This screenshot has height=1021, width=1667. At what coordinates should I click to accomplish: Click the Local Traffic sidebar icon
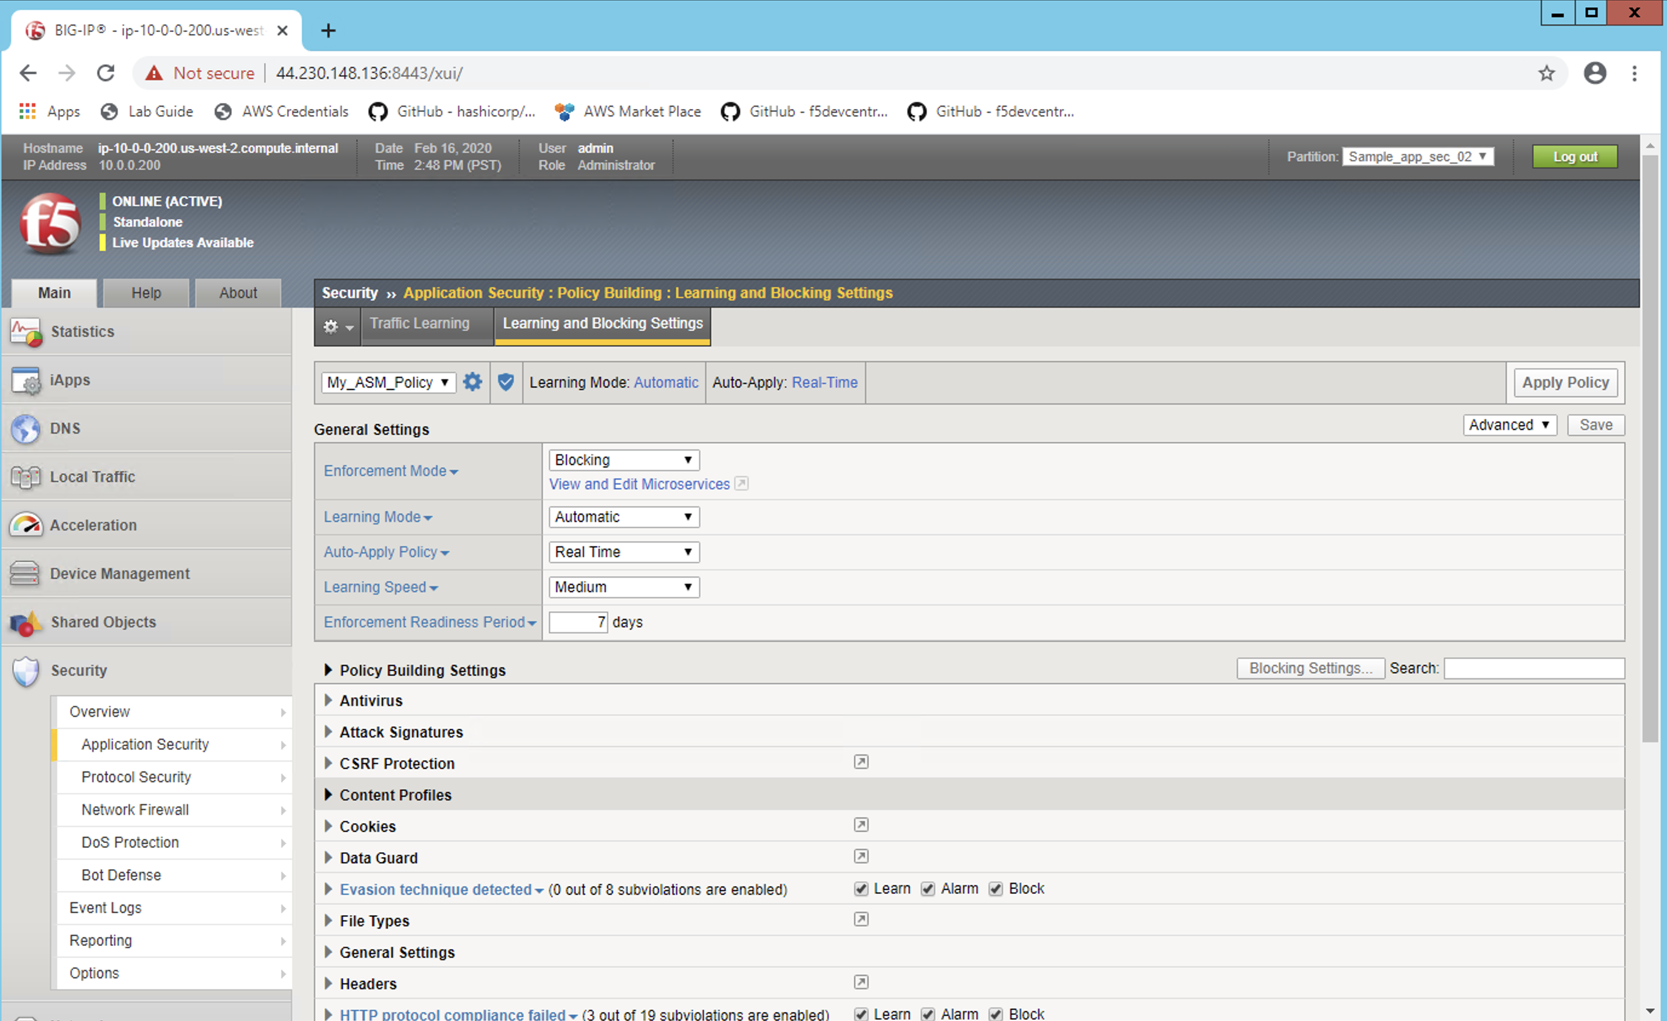point(25,477)
